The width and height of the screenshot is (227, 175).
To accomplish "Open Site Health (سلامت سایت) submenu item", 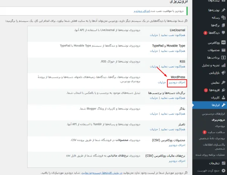I will click(x=215, y=132).
